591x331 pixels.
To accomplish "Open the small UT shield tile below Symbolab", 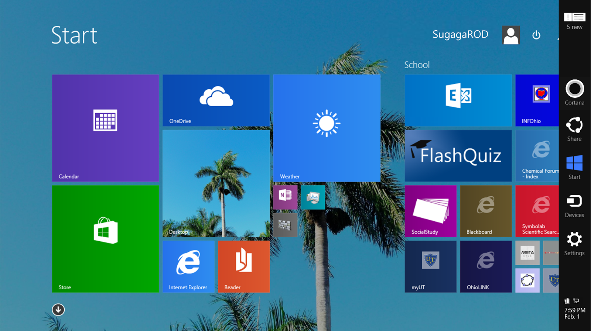I will (551, 280).
